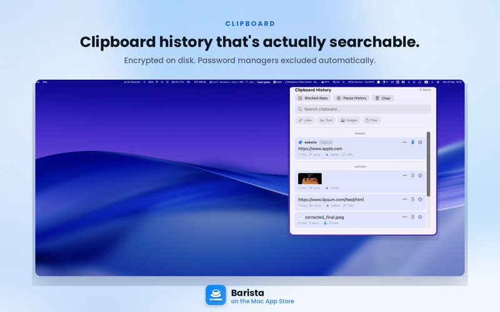
Task: Open the Strawberry Fields Forever now-playing item
Action: point(301,82)
